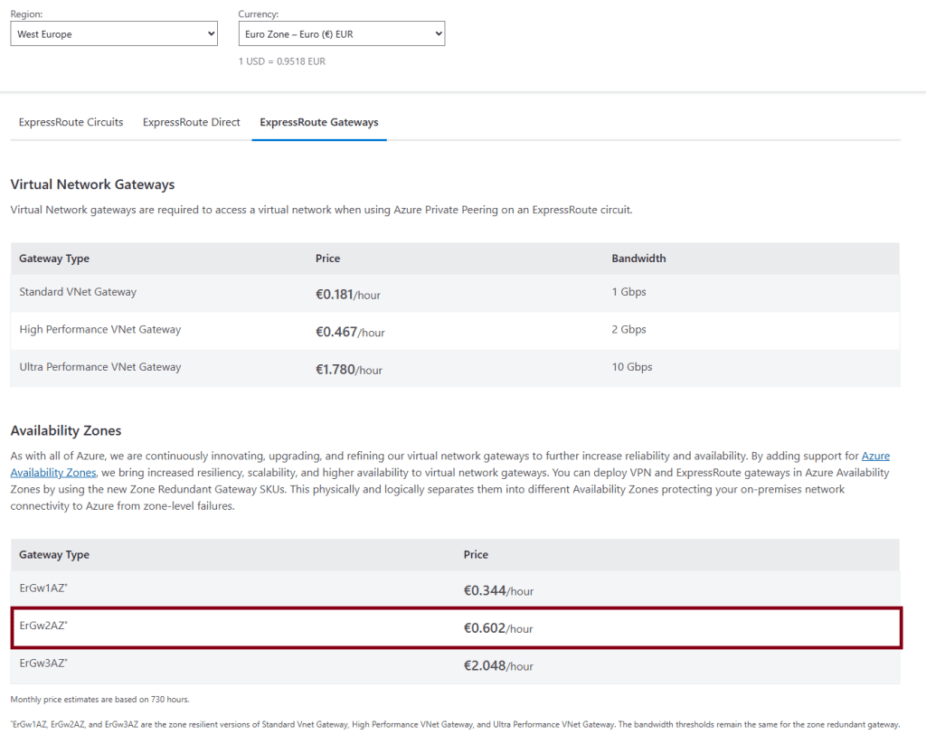926x753 pixels.
Task: Click the Bandwidth column header
Action: (x=638, y=259)
